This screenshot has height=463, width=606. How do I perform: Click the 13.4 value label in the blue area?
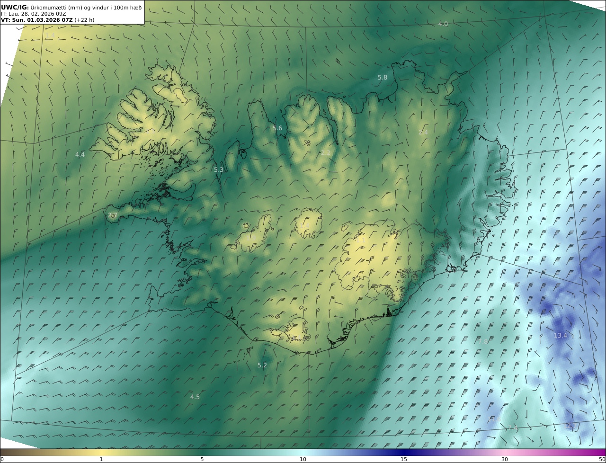click(560, 335)
